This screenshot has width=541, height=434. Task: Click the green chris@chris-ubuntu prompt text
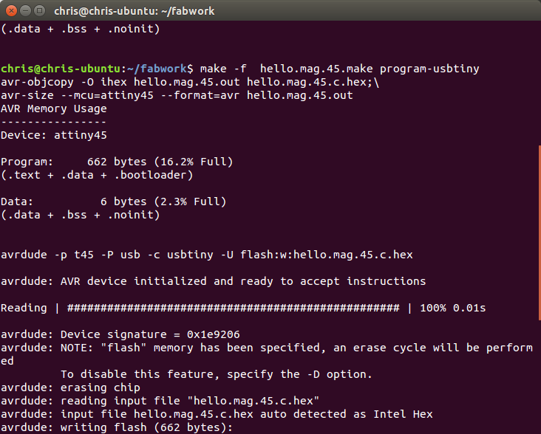click(61, 69)
